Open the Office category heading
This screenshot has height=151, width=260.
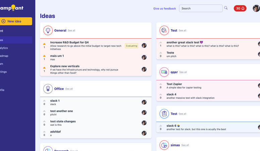click(x=59, y=89)
